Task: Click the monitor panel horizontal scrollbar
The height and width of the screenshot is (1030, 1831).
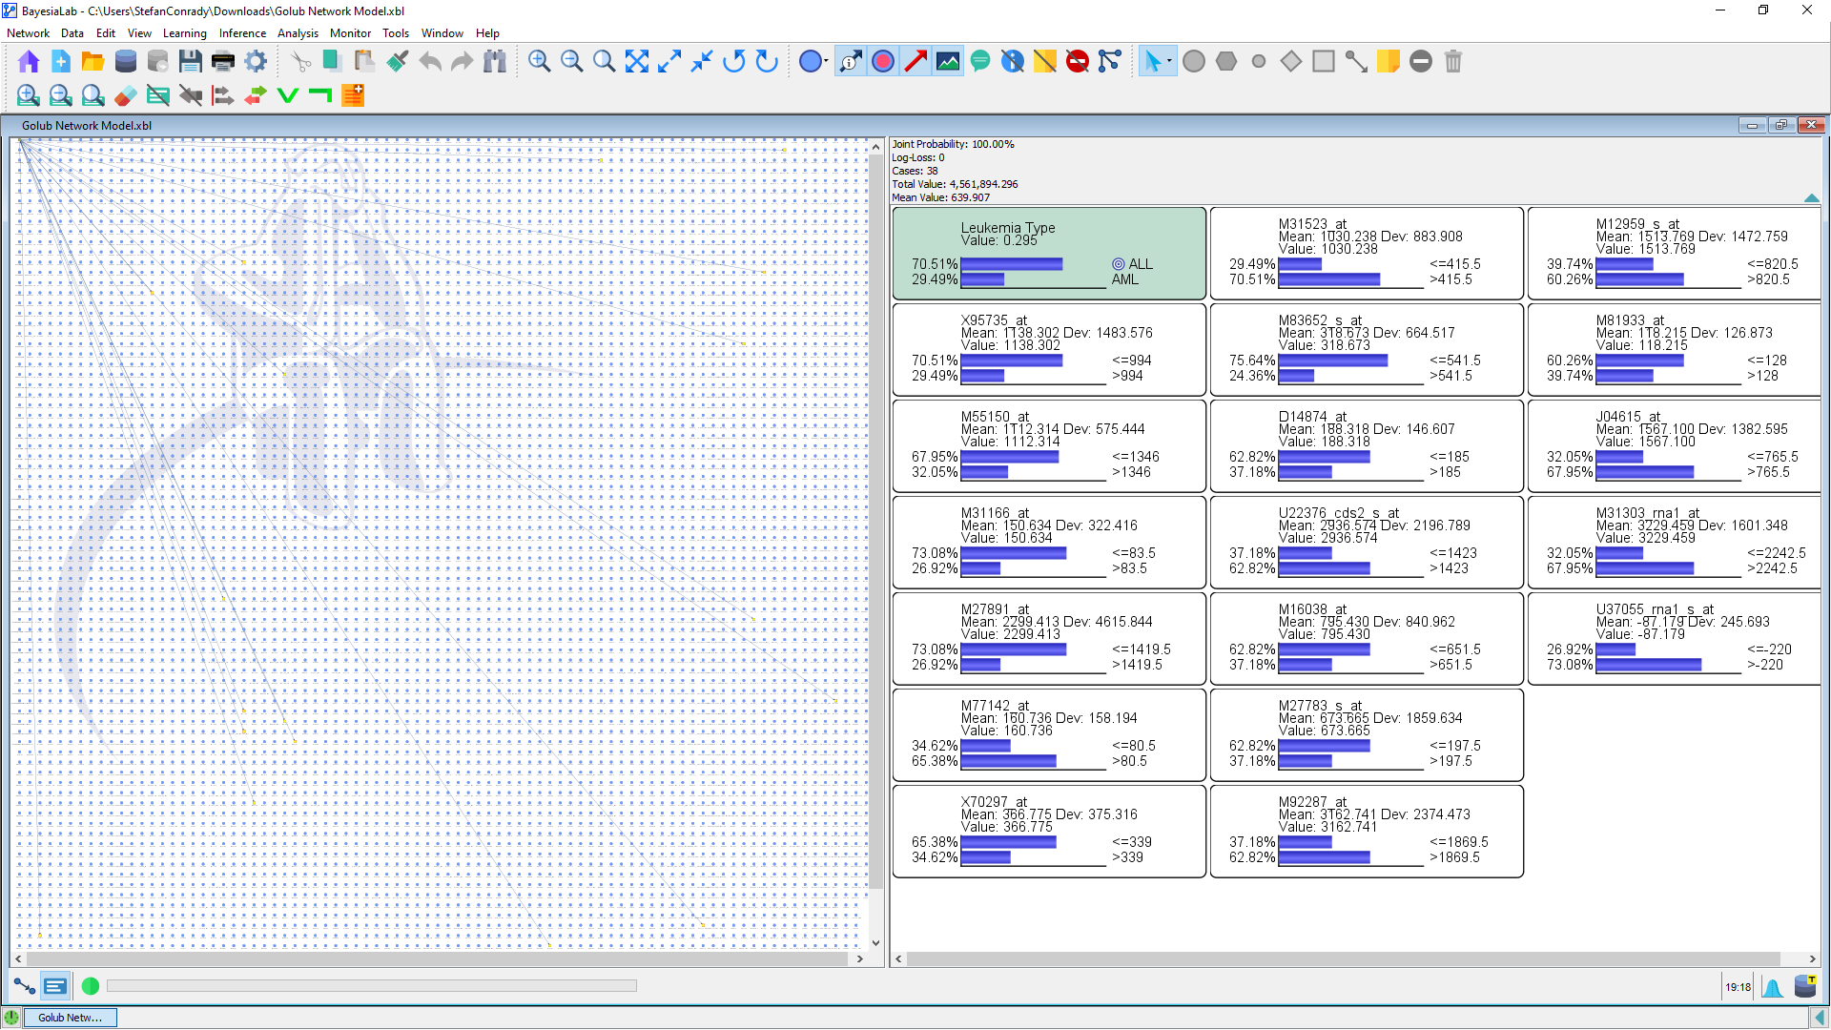Action: [1343, 959]
